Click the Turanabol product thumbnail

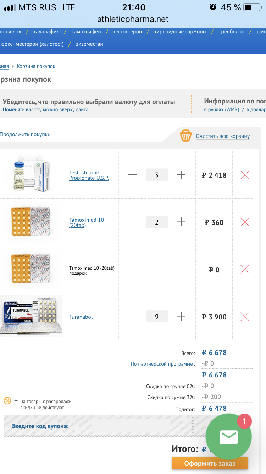pos(32,316)
